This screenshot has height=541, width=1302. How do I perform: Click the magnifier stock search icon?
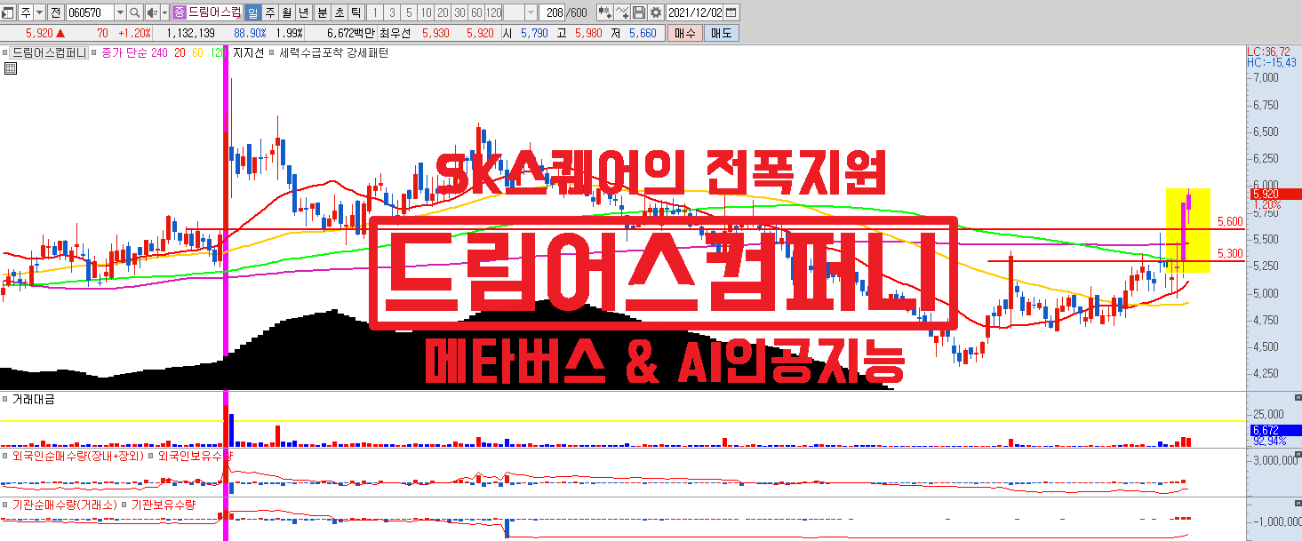click(134, 12)
